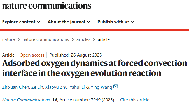Open nature communications breadcrumb link
This screenshot has width=189, height=103.
pyautogui.click(x=46, y=39)
